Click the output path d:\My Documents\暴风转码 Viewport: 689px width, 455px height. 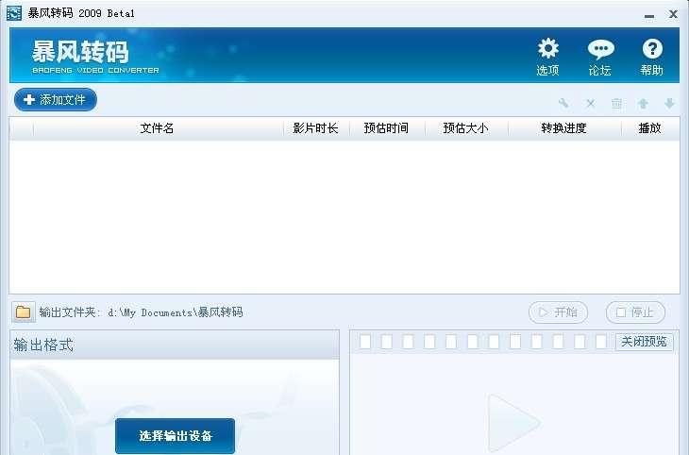point(176,312)
